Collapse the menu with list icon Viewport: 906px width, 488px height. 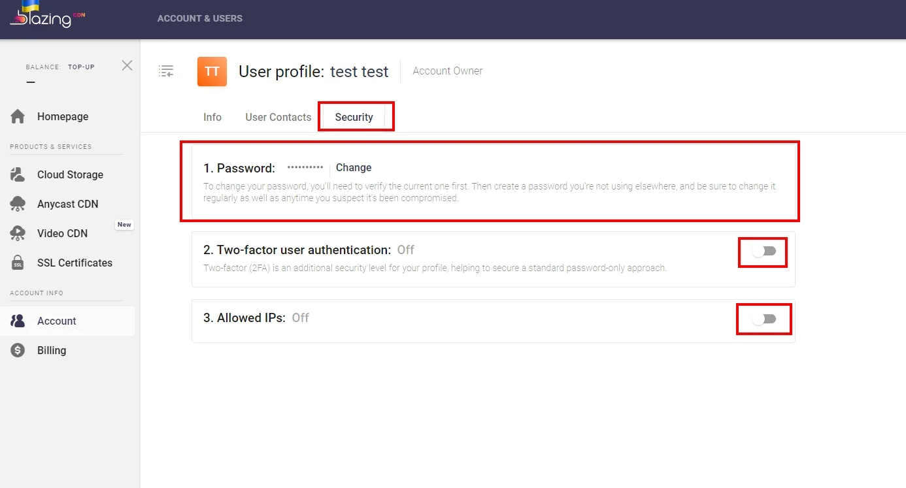click(166, 71)
